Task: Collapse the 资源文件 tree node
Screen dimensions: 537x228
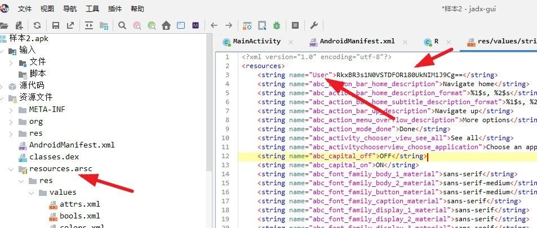Action: [x=2, y=99]
